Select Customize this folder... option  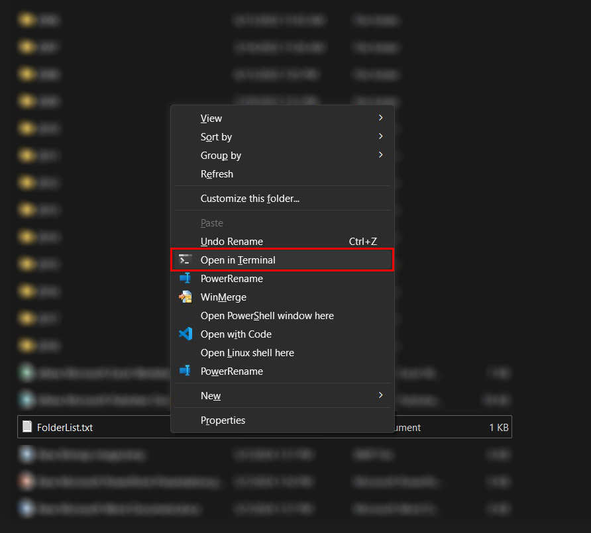tap(250, 199)
